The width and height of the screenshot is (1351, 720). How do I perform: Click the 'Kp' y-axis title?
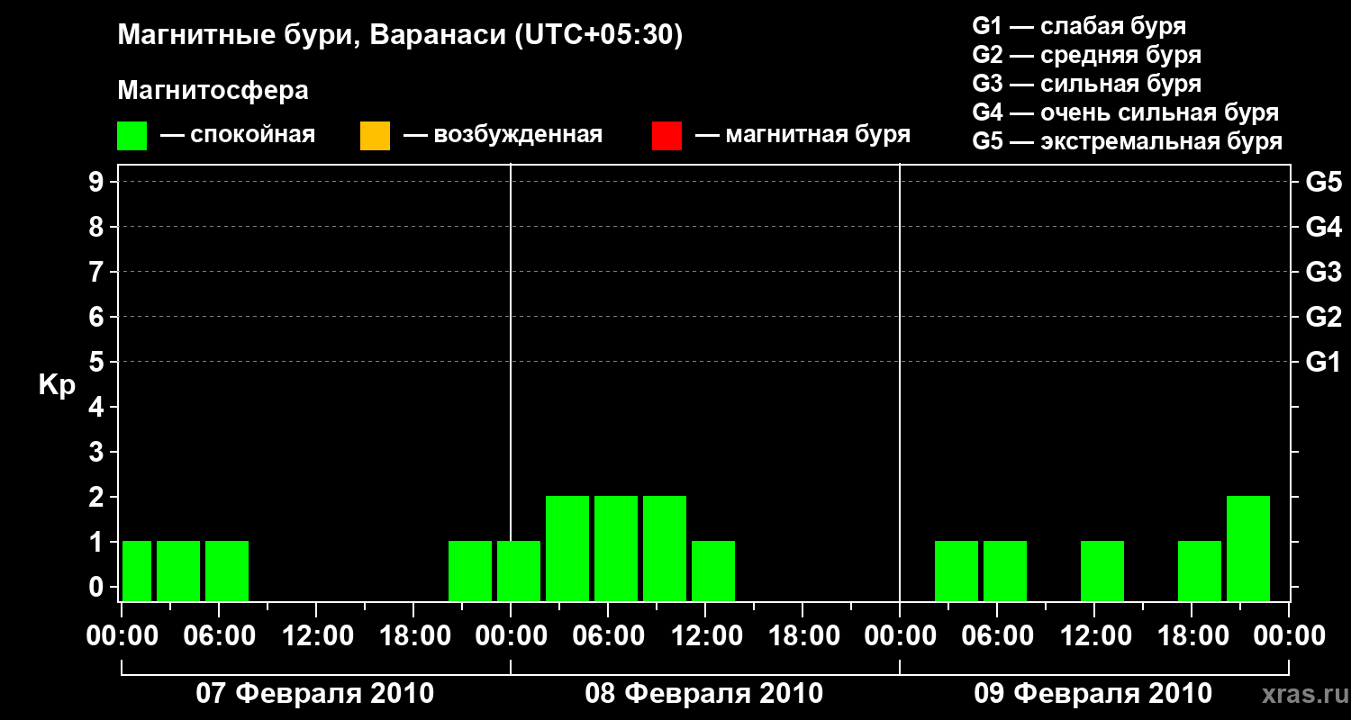[x=57, y=386]
